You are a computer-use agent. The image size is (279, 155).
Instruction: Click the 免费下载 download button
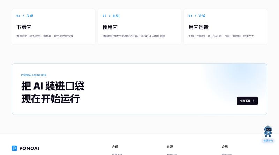[x=247, y=101]
